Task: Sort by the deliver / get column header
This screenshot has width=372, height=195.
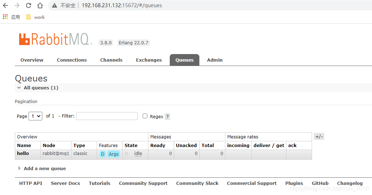Action: (269, 146)
